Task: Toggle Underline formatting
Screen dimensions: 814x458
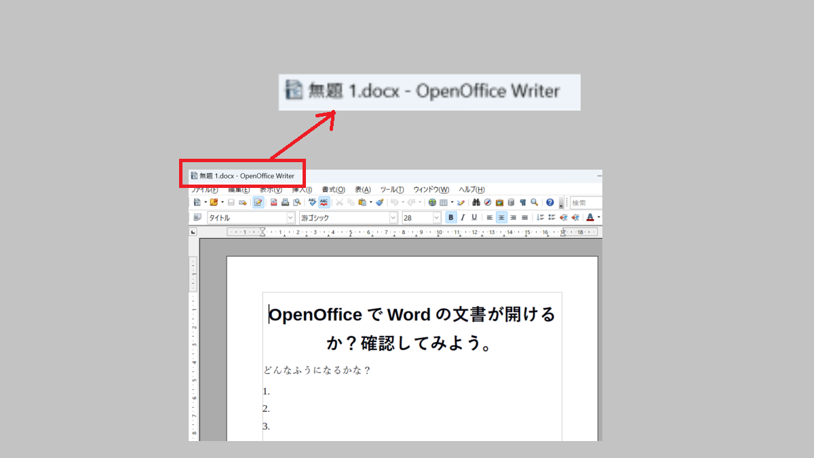Action: click(474, 218)
